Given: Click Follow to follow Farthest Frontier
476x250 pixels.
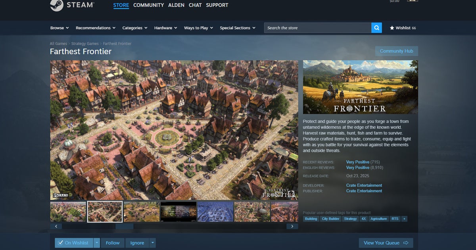Looking at the screenshot, I should pyautogui.click(x=113, y=242).
